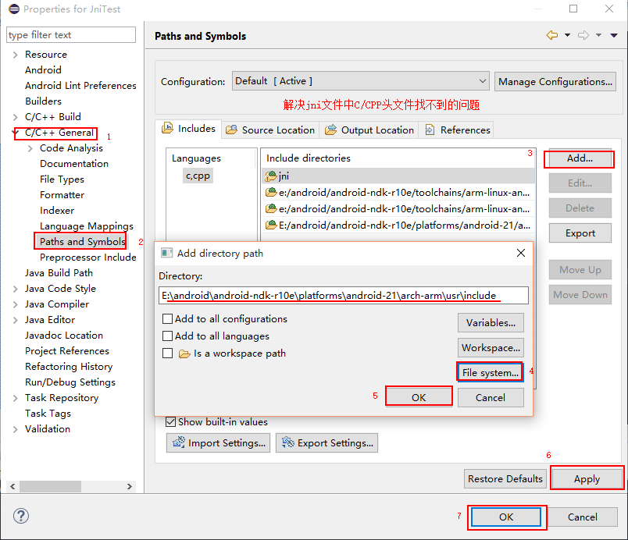The width and height of the screenshot is (628, 540).
Task: Click the Apply button
Action: click(x=587, y=479)
